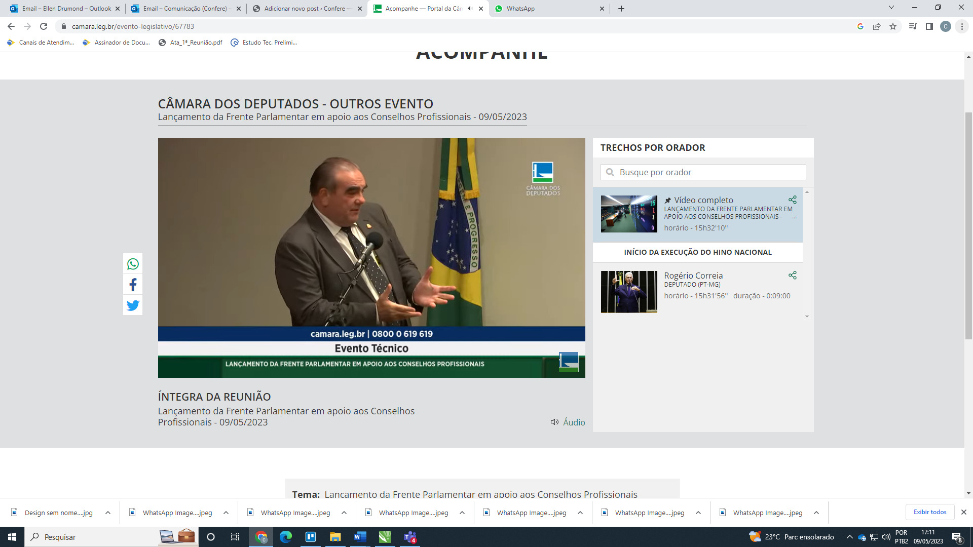Screen dimensions: 973x547
Task: Bookmark this page with star icon
Action: [x=893, y=26]
